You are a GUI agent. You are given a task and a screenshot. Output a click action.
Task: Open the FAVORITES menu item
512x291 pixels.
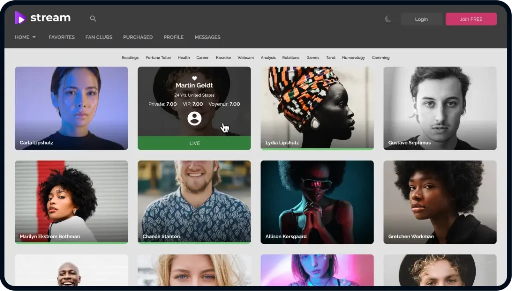[62, 37]
